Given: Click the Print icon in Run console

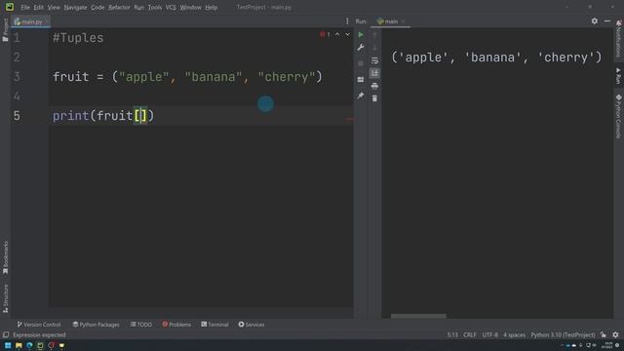Looking at the screenshot, I should point(374,86).
